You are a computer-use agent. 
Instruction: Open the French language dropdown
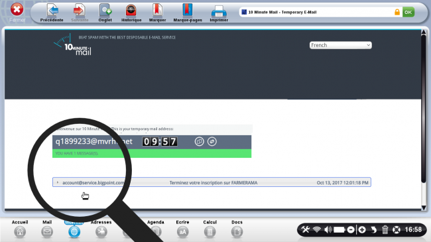(341, 45)
